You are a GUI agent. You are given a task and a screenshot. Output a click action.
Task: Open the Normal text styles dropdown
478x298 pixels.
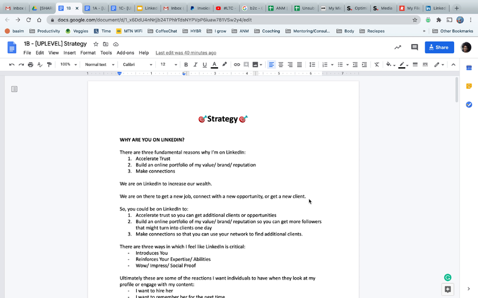(x=99, y=64)
